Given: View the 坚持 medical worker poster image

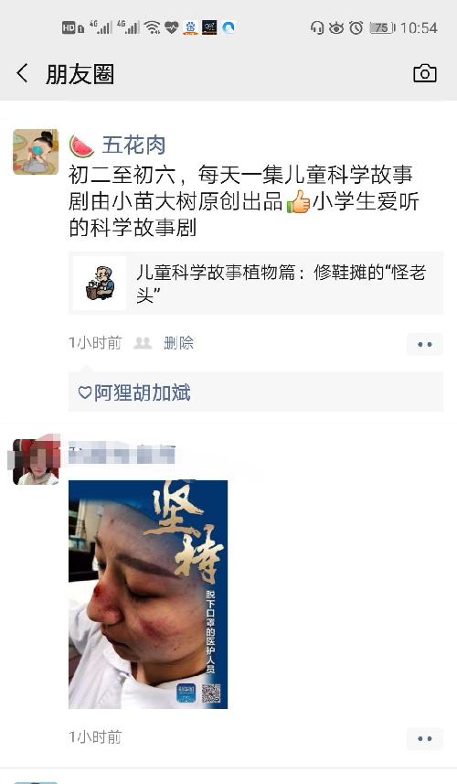Looking at the screenshot, I should [x=148, y=594].
